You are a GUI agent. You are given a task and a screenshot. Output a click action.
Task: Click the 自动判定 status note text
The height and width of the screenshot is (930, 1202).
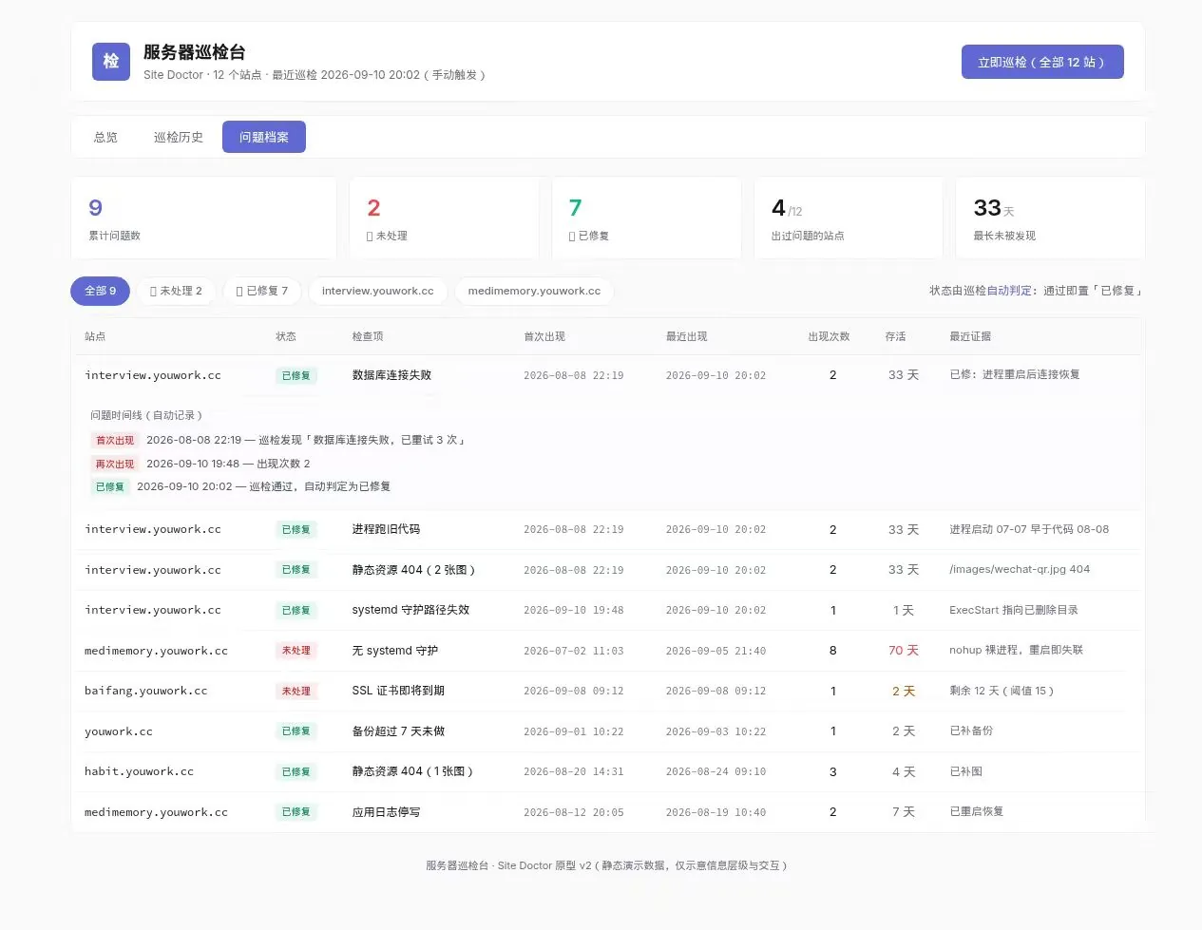(1009, 291)
